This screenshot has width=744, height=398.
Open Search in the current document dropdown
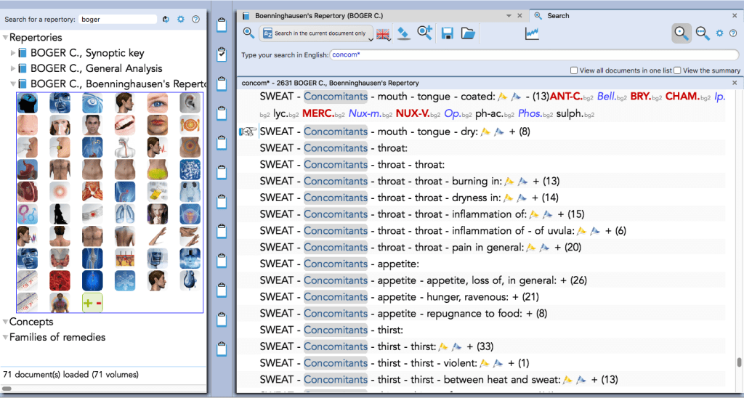(316, 33)
